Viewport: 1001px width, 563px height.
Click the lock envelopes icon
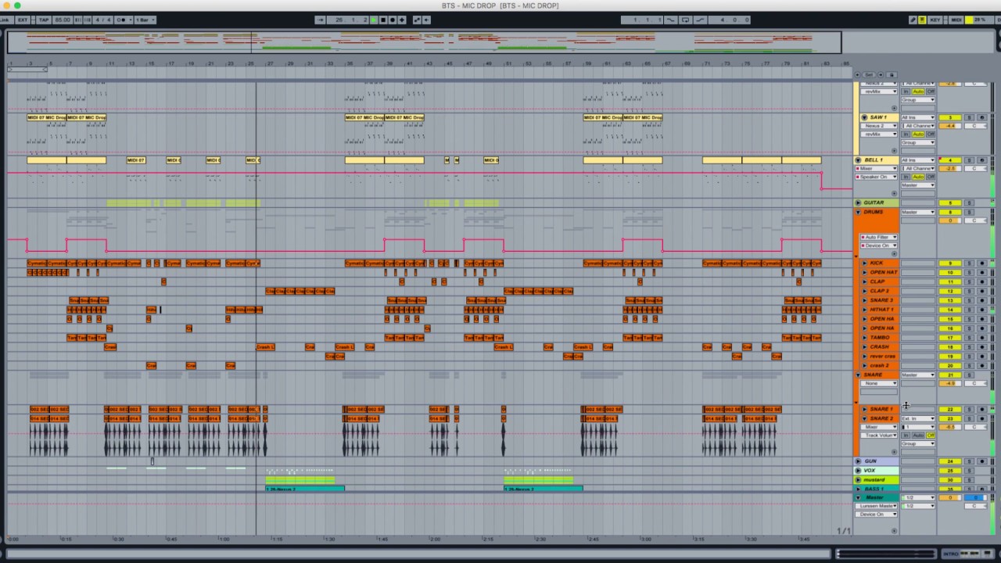892,75
